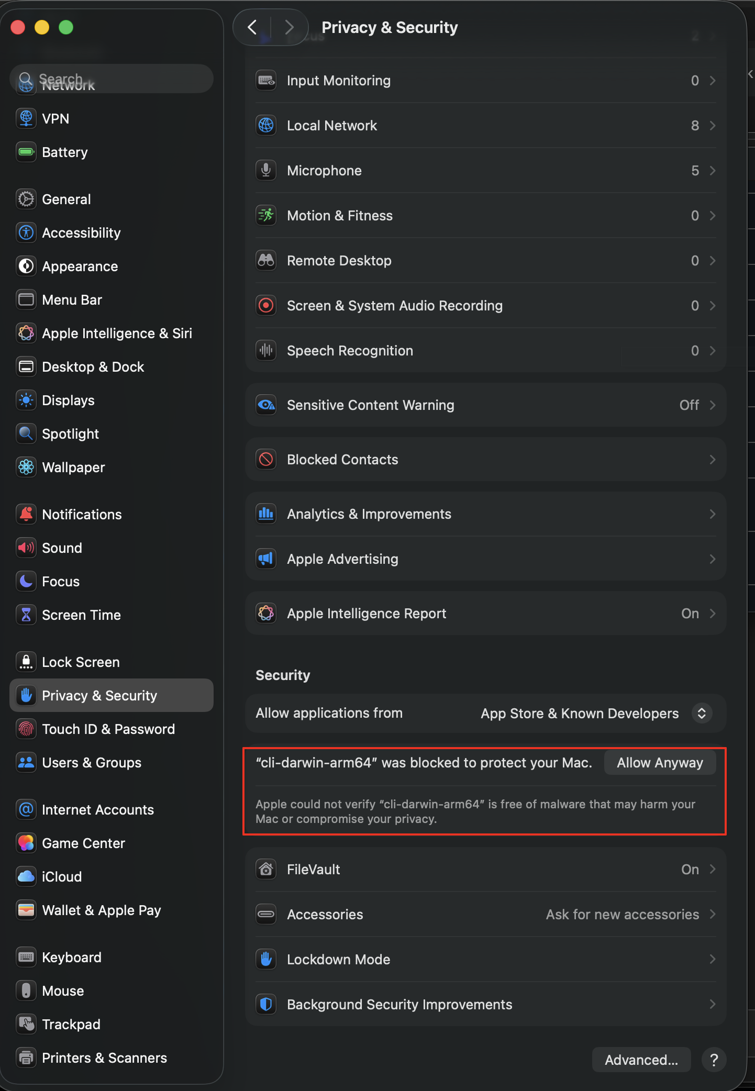755x1091 pixels.
Task: Click the Focus moon icon
Action: [x=26, y=581]
